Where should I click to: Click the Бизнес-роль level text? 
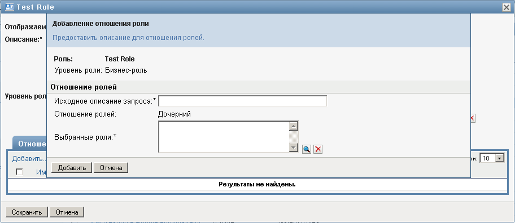[126, 70]
